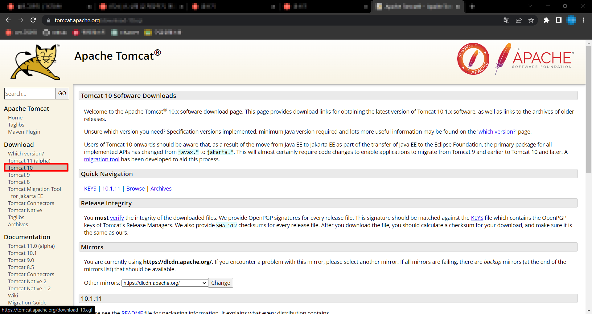Open the Migration Guide link
The width and height of the screenshot is (592, 314).
(x=27, y=303)
